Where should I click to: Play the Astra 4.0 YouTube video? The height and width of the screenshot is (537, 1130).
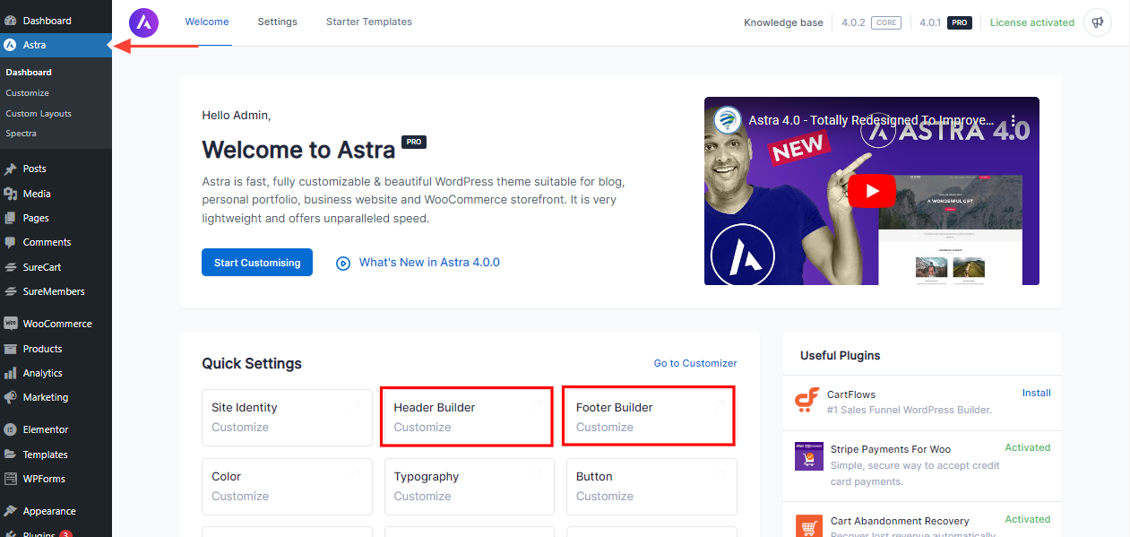point(871,191)
